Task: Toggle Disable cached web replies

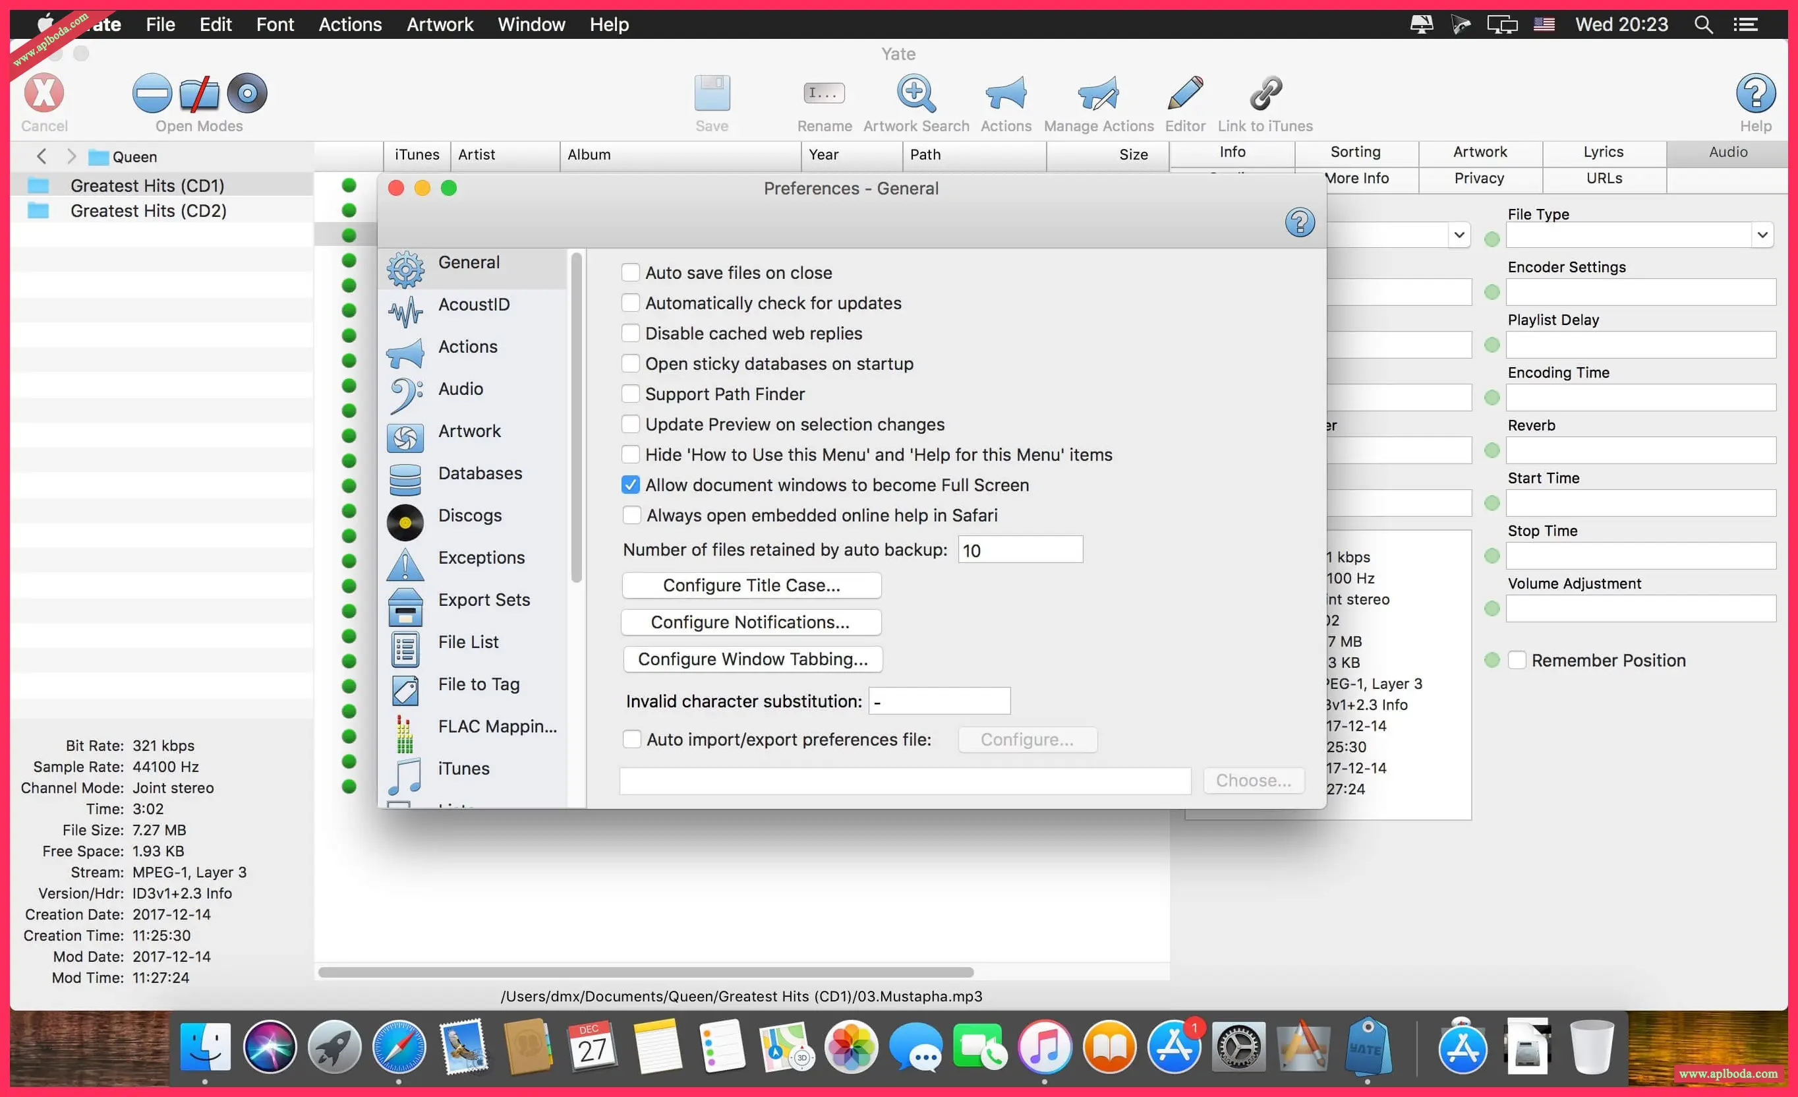Action: 631,333
